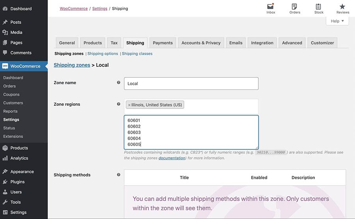Go to Shipping options sub-section
Screen dimensions: 355x219
coord(103,53)
